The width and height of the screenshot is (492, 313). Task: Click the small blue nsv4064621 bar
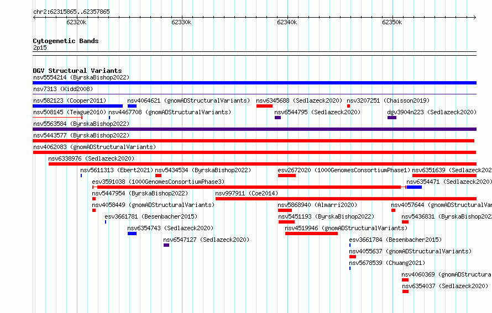pyautogui.click(x=132, y=106)
